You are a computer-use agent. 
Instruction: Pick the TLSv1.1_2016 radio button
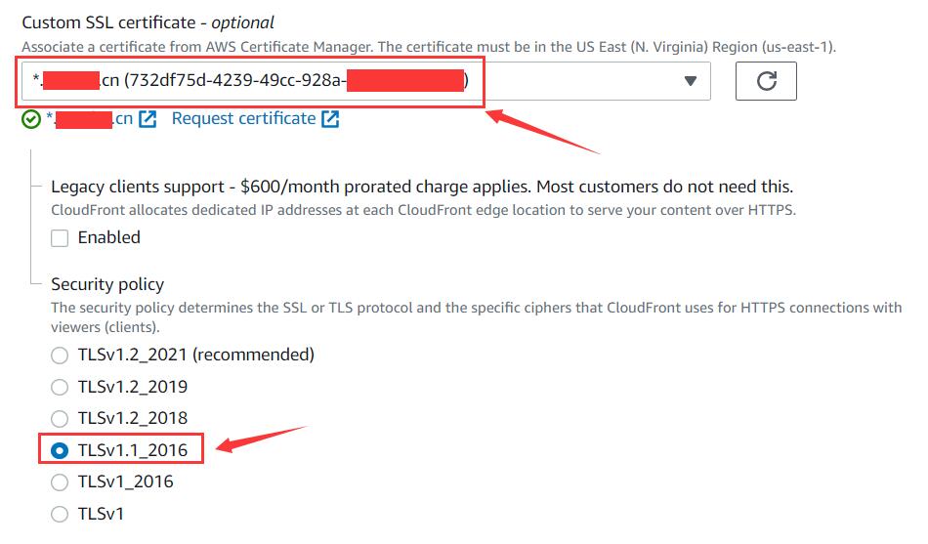61,450
